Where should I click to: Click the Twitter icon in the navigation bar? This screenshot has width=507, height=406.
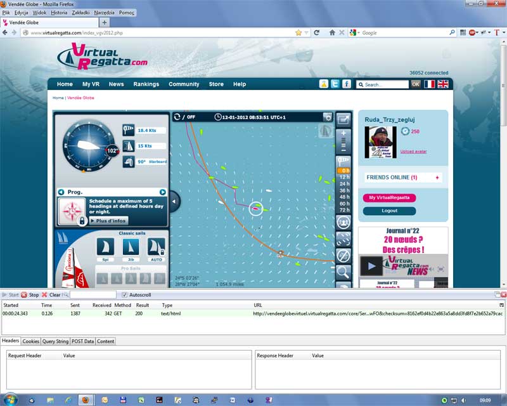click(335, 84)
